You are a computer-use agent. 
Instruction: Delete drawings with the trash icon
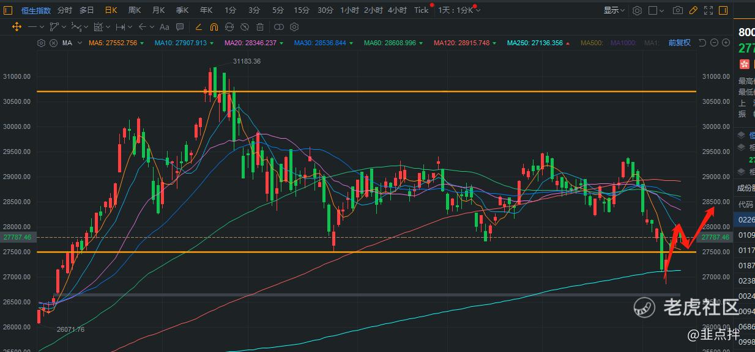260,27
